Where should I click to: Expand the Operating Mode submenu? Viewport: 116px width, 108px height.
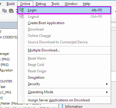point(64,92)
